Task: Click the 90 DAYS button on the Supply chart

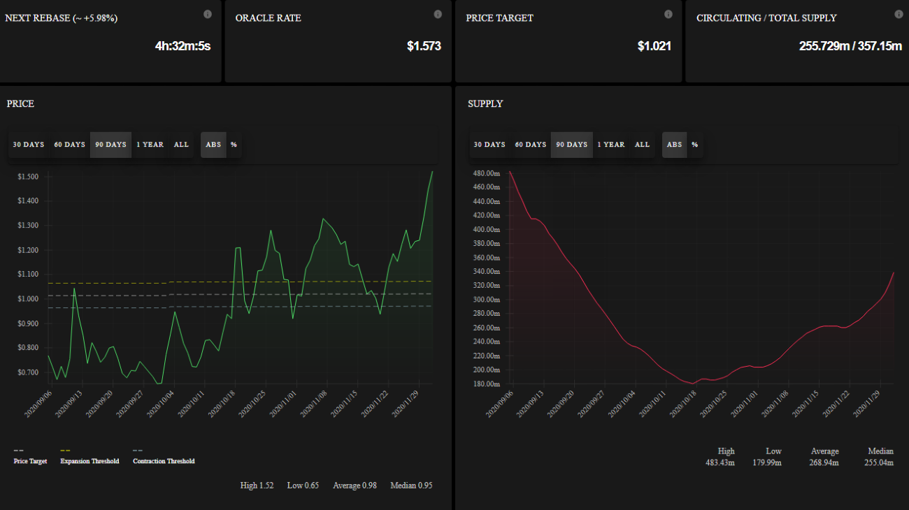Action: click(571, 145)
